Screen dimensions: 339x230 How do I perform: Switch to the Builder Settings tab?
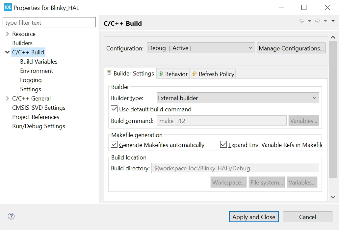pos(130,73)
